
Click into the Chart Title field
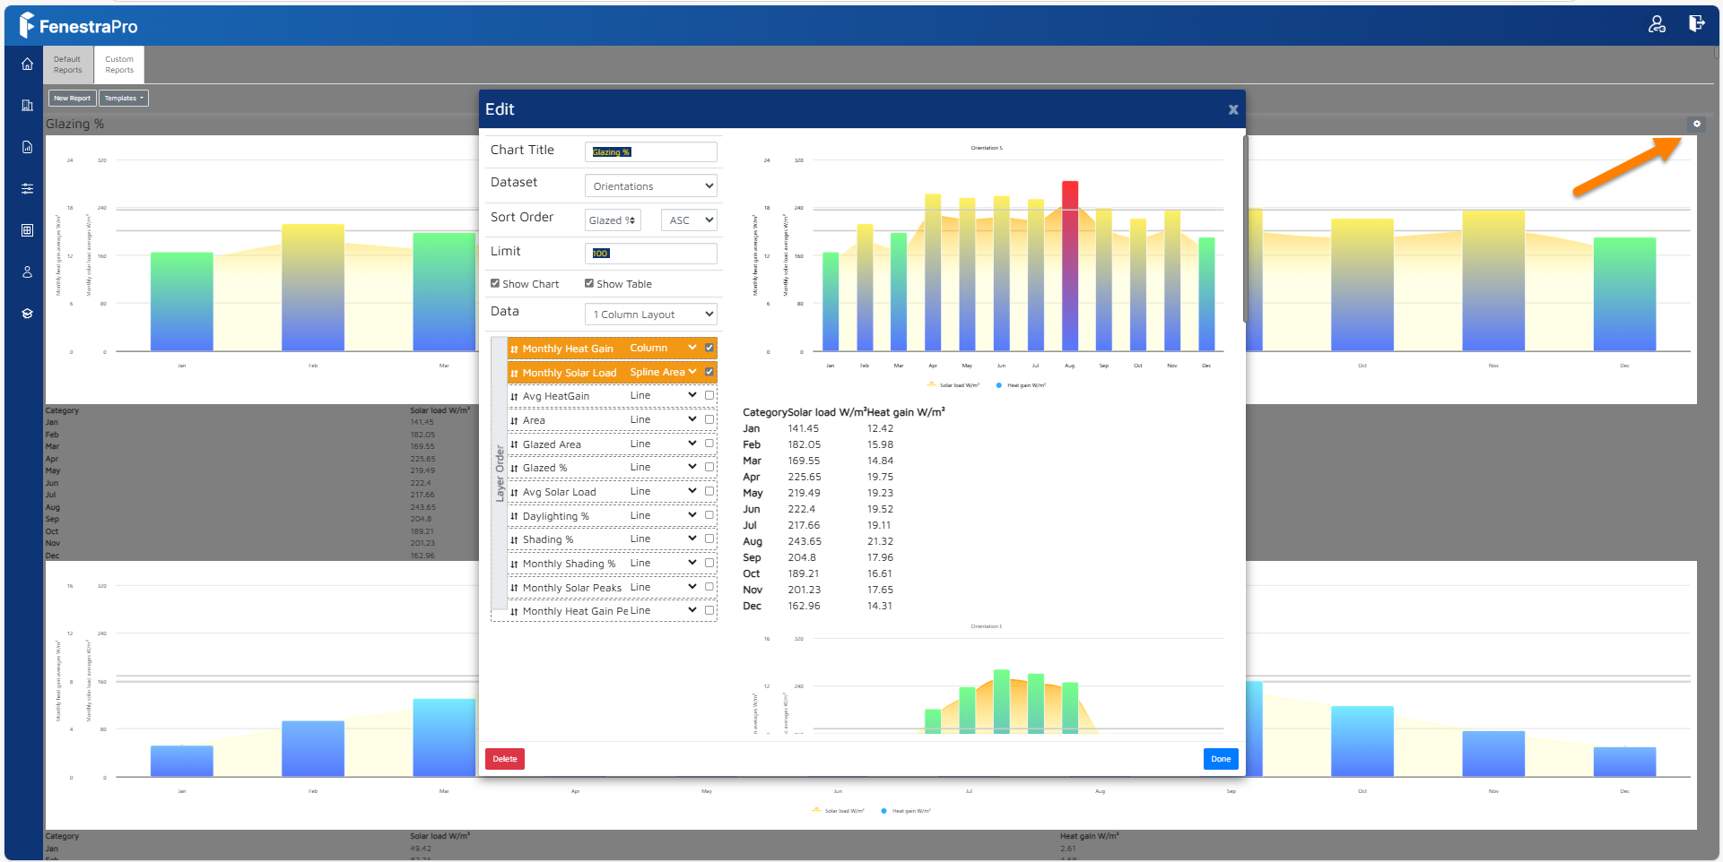pos(651,152)
